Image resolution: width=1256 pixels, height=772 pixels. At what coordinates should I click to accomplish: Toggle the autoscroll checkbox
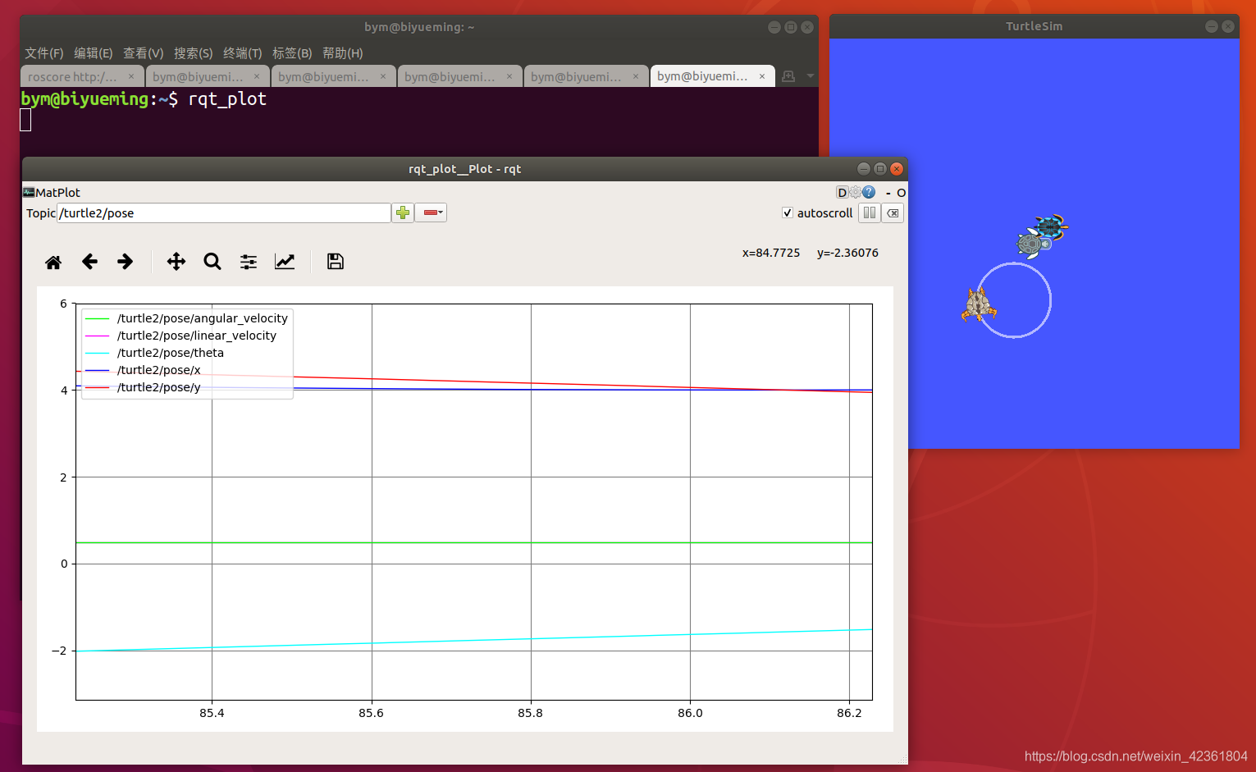pyautogui.click(x=788, y=213)
